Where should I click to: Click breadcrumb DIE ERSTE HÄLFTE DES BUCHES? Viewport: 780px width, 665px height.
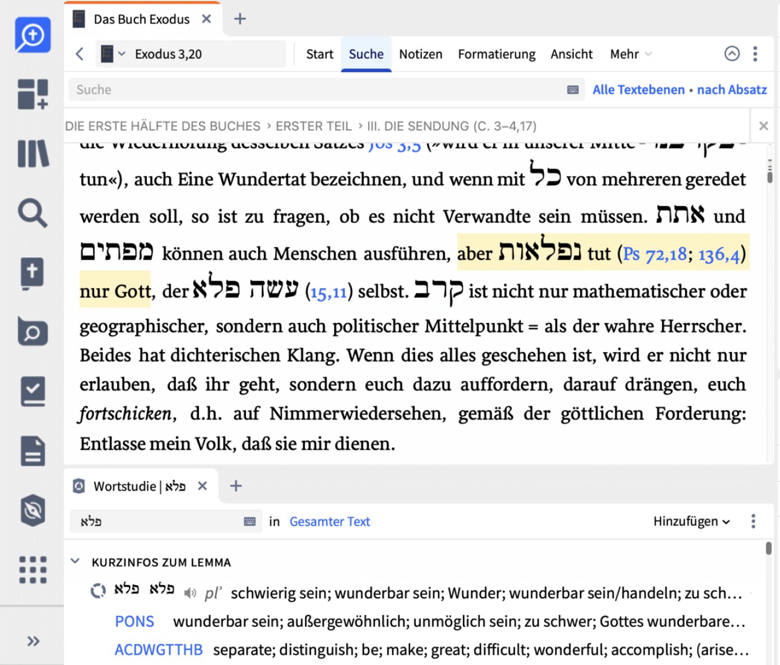(162, 126)
